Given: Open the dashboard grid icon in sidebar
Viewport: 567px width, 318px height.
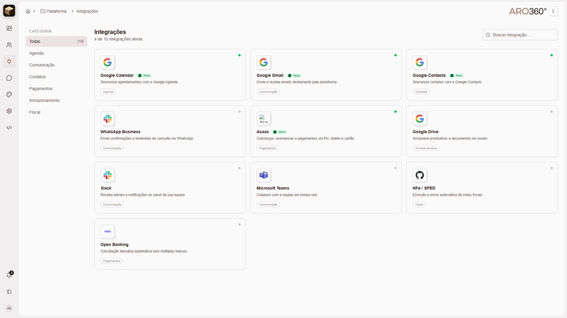Looking at the screenshot, I should (9, 28).
